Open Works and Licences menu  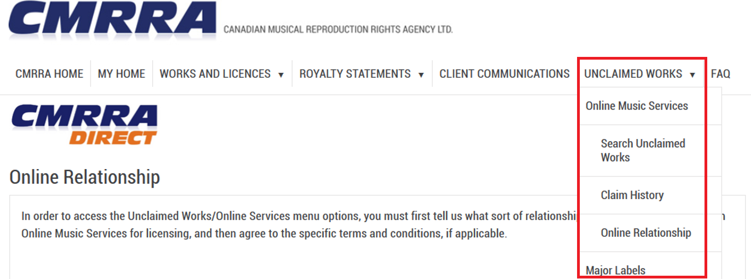pos(215,74)
